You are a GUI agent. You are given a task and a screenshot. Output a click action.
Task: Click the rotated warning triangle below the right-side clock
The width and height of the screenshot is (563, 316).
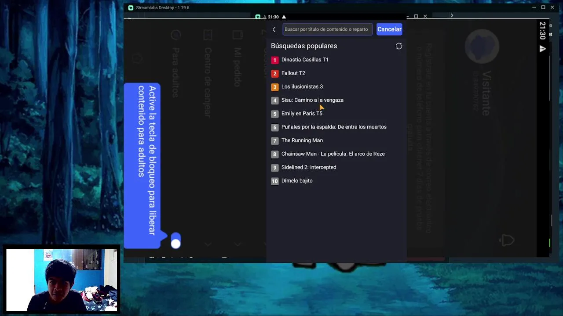[x=543, y=49]
